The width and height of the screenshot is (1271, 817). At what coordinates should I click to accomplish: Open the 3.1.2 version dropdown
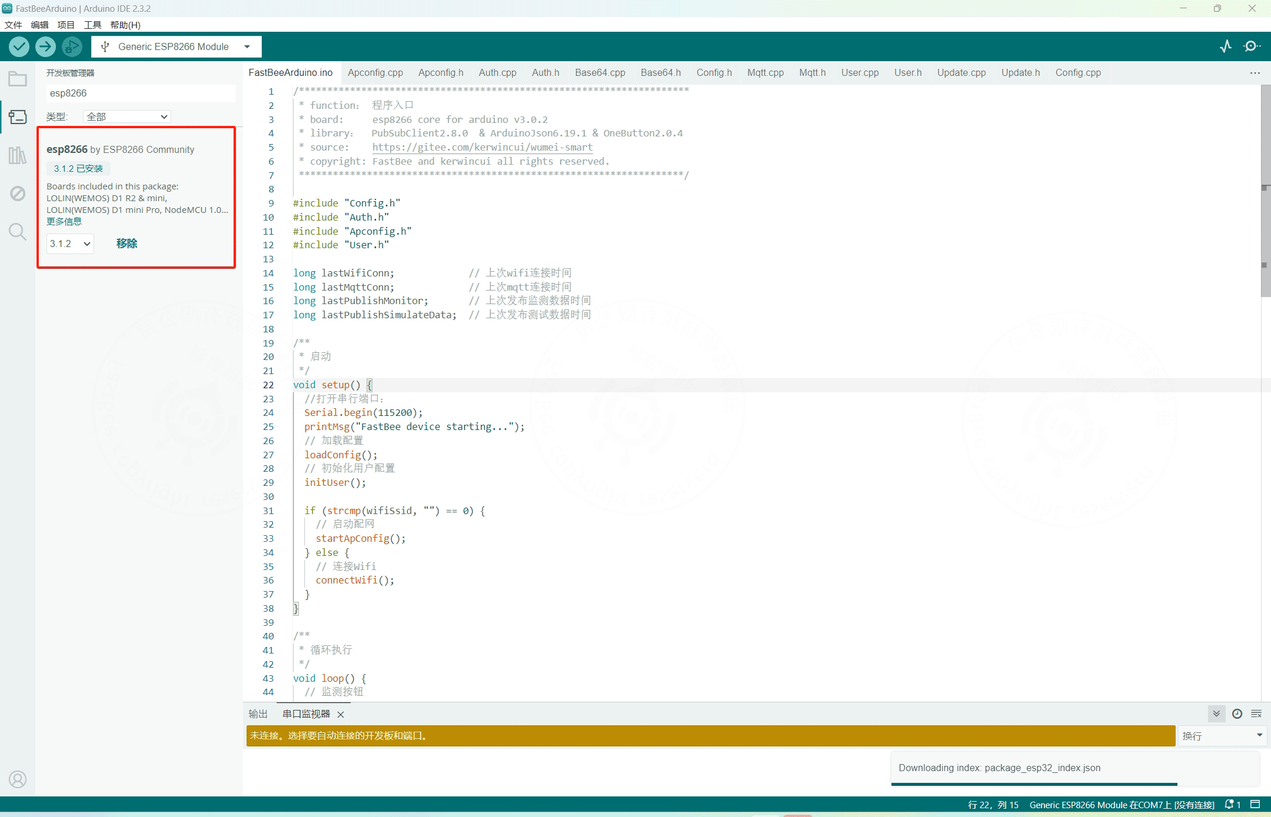click(70, 244)
